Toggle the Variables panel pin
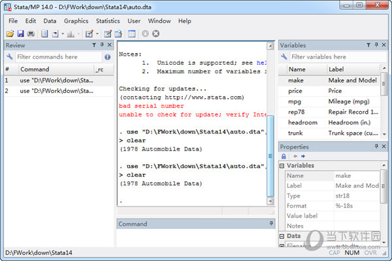392x261 pixels. click(x=376, y=44)
